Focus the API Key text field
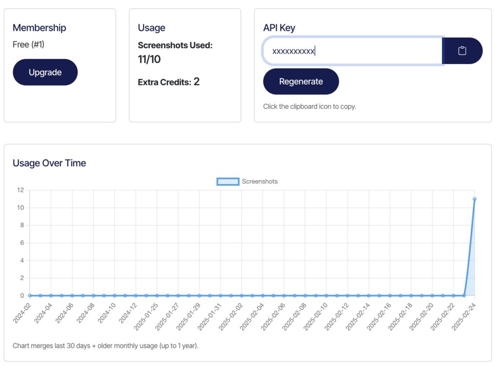The image size is (498, 366). point(352,51)
